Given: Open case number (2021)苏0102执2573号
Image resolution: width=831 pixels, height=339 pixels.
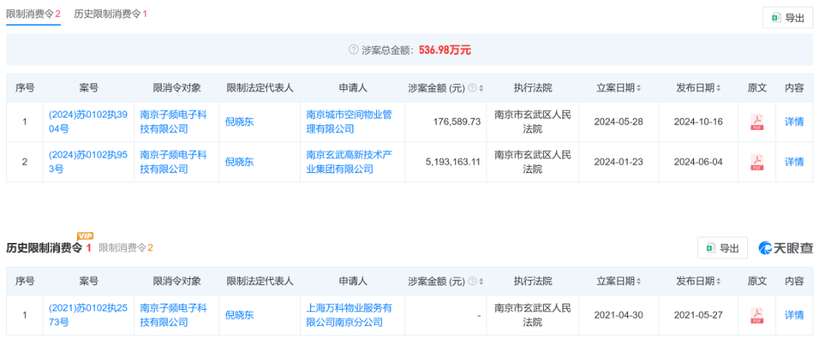Looking at the screenshot, I should [88, 315].
